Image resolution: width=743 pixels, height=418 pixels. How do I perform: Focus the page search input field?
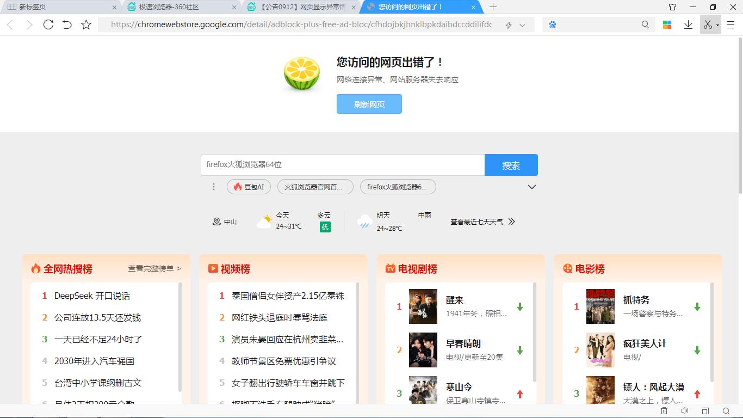click(x=343, y=165)
